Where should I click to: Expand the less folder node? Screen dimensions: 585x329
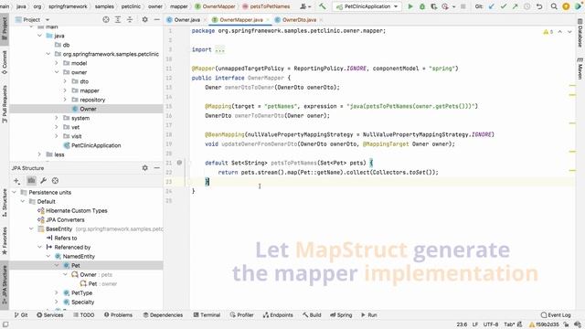(x=39, y=154)
